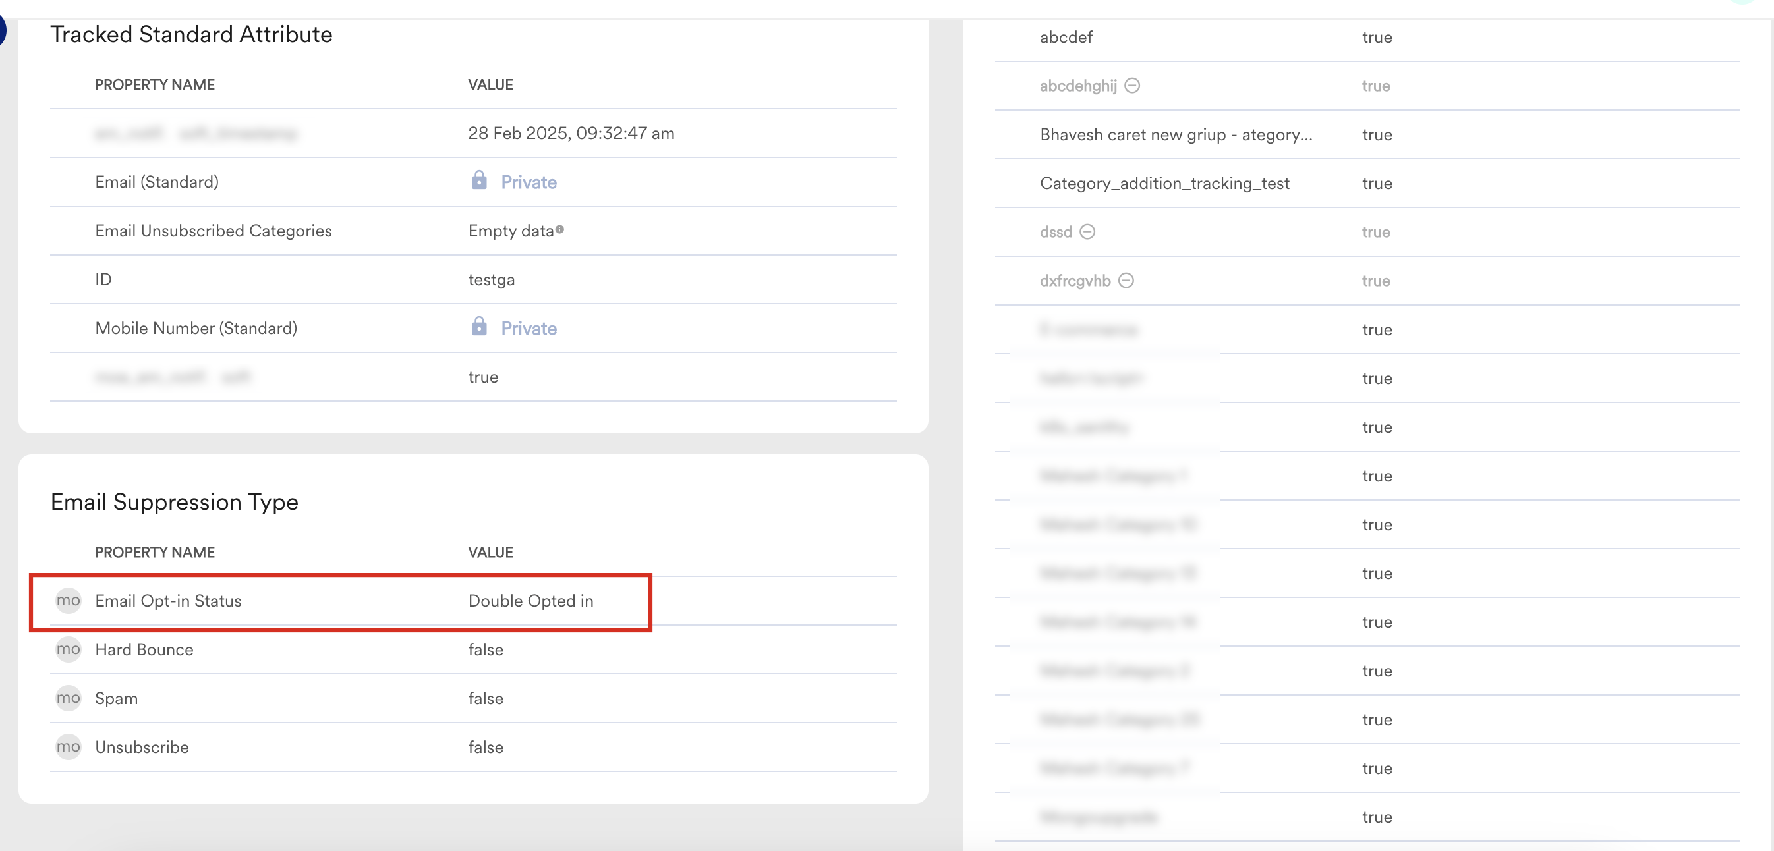Click the mo badge beside Hard Bounce
Viewport: 1774px width, 851px height.
click(x=68, y=649)
